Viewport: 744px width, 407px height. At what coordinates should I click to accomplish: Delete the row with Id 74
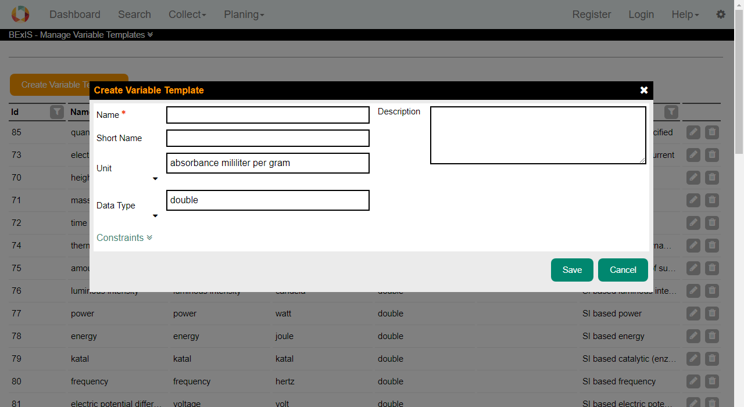[712, 246]
